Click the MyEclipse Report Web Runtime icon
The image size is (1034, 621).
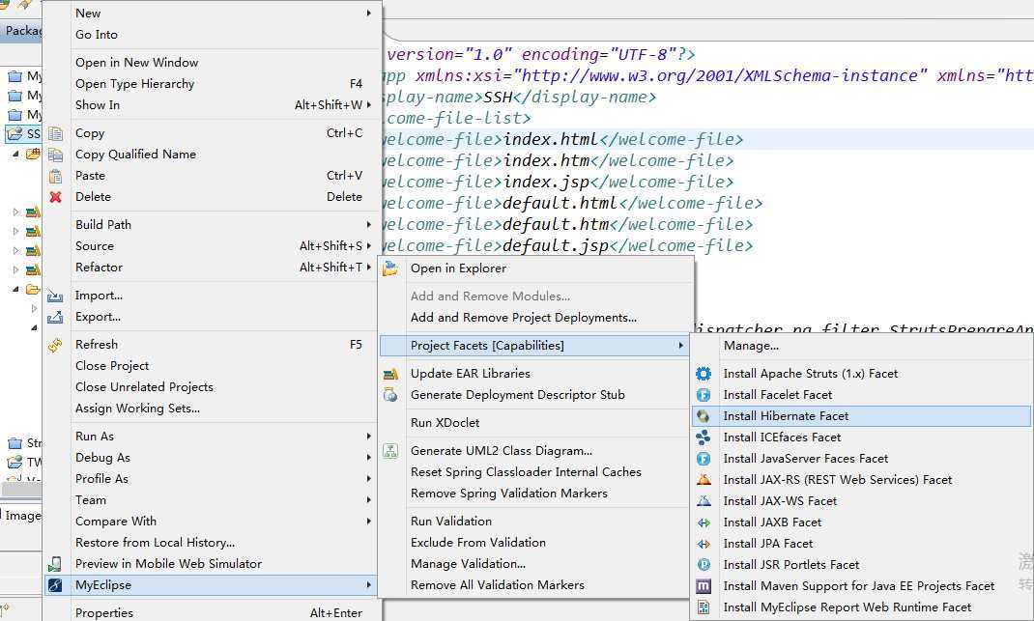pos(704,607)
